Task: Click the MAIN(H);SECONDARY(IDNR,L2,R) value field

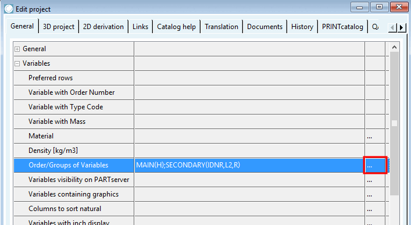Action: tap(249, 165)
